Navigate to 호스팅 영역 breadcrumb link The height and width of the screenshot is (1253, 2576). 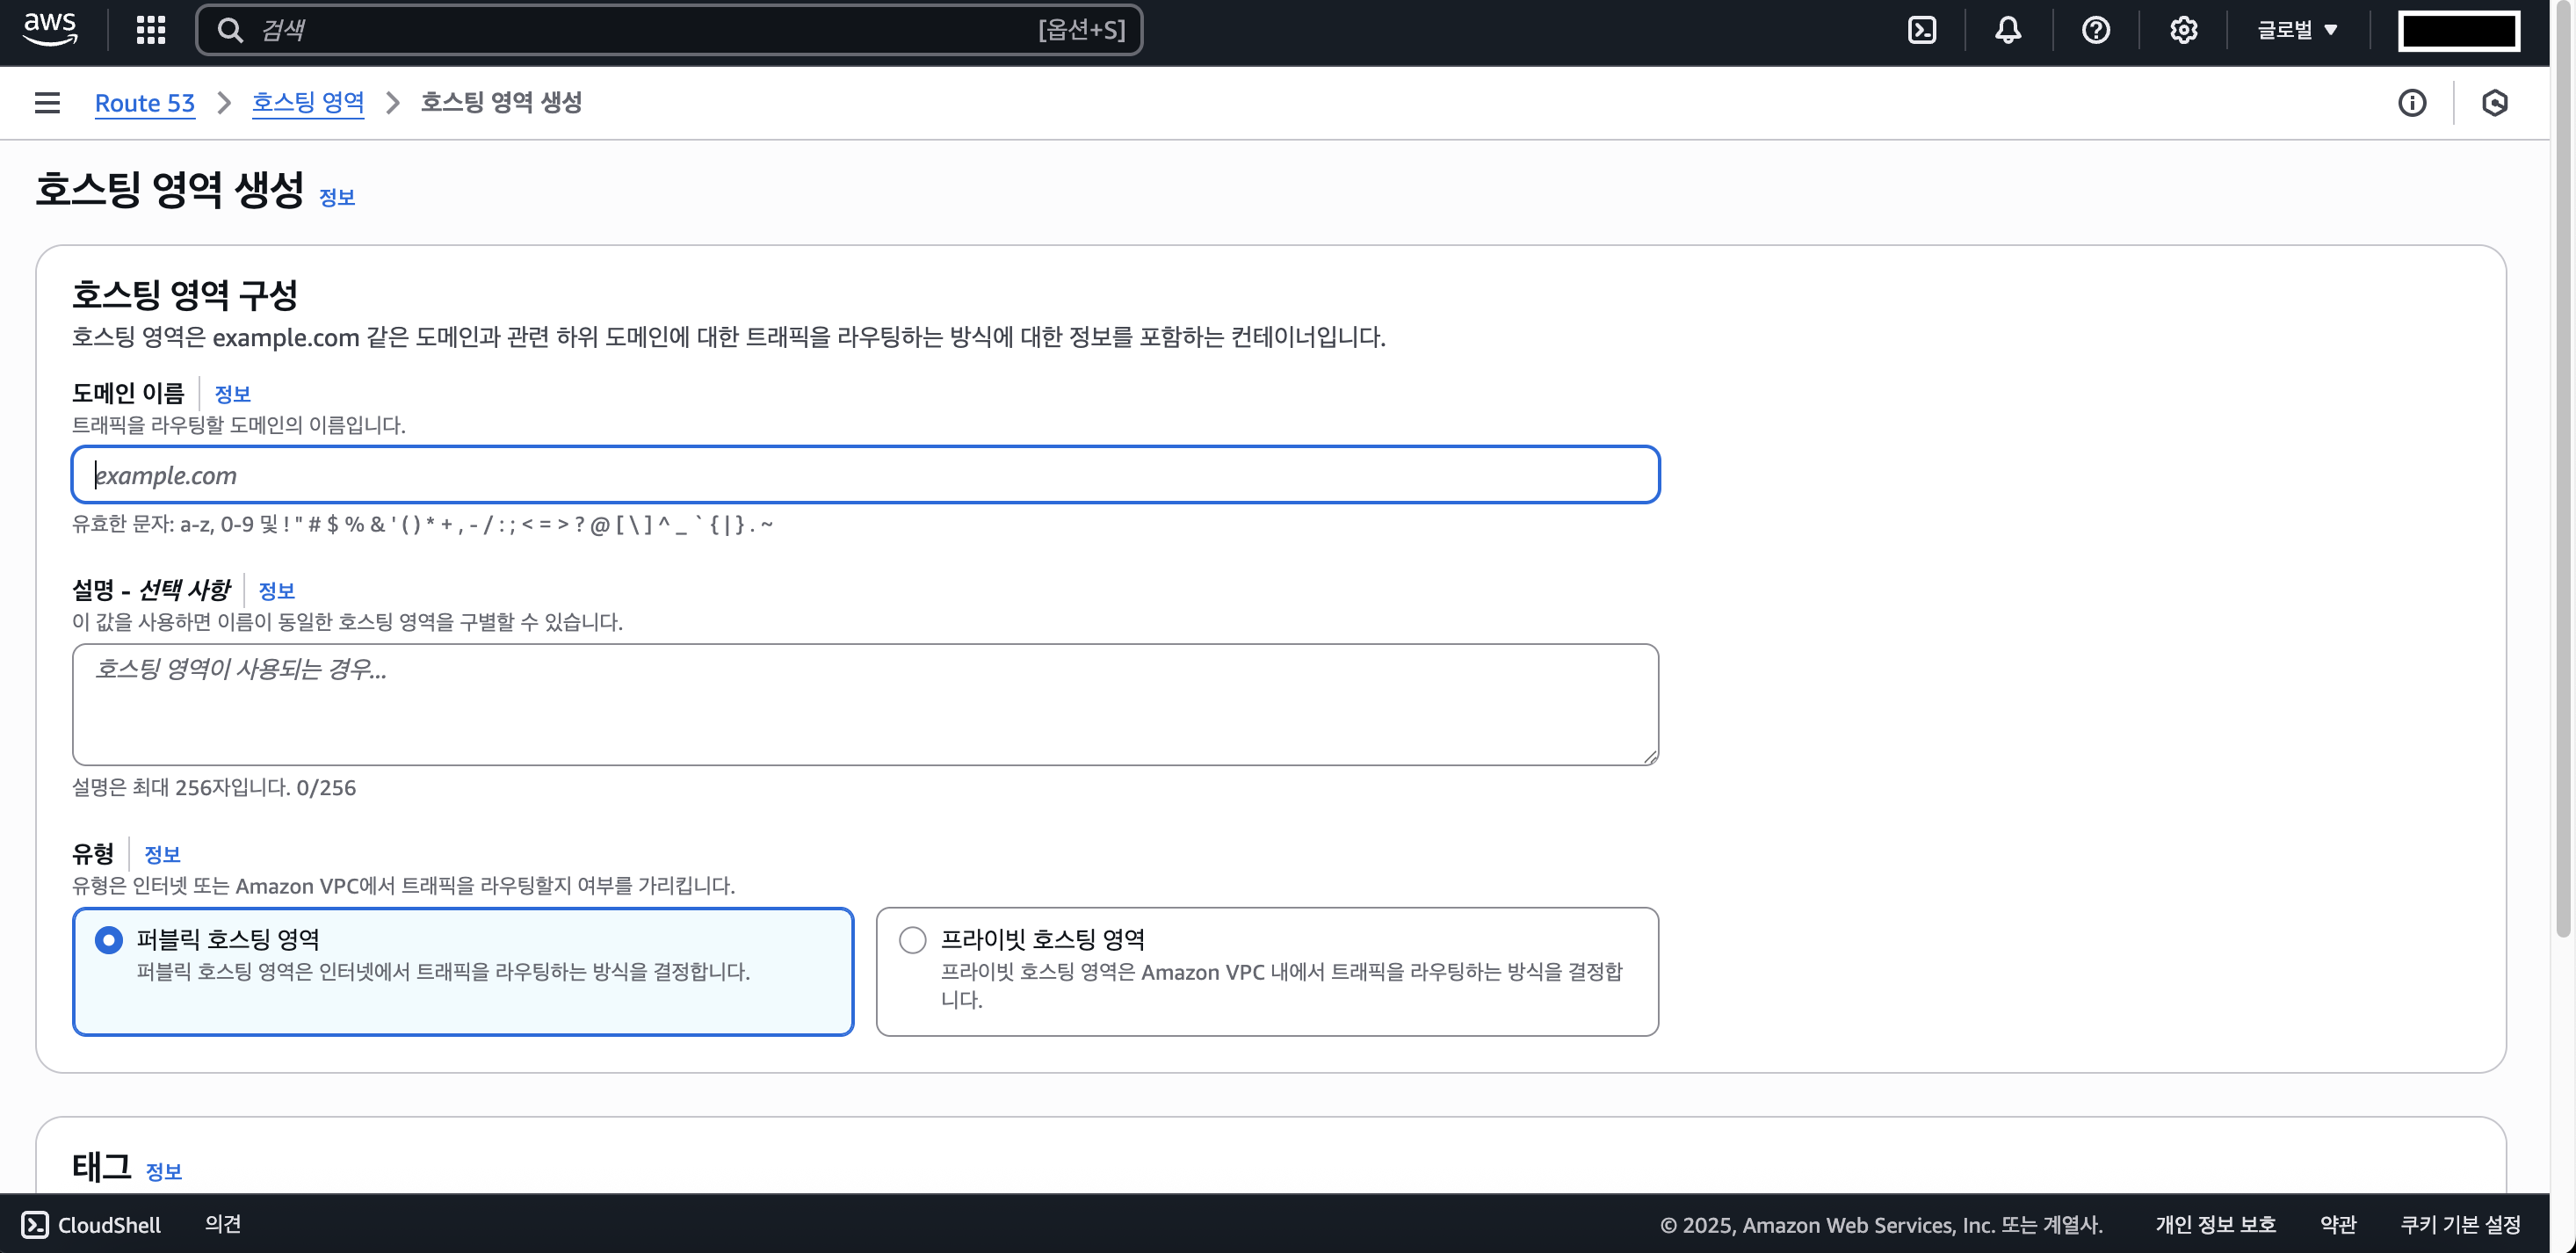[x=308, y=103]
